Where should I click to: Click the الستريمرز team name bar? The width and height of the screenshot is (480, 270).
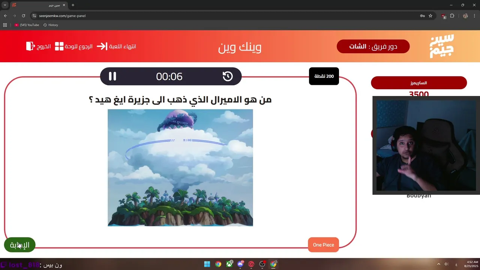419,83
